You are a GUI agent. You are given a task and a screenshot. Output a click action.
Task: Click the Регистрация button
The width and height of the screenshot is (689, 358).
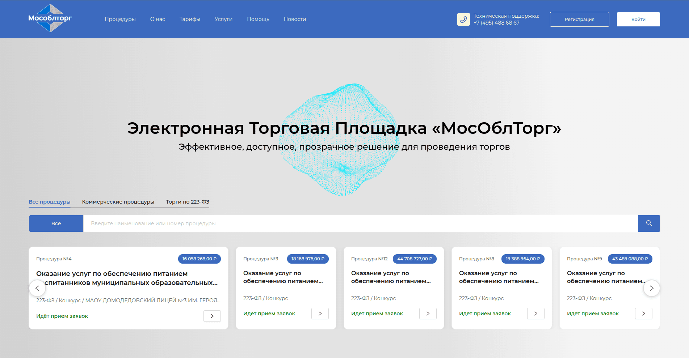point(580,19)
